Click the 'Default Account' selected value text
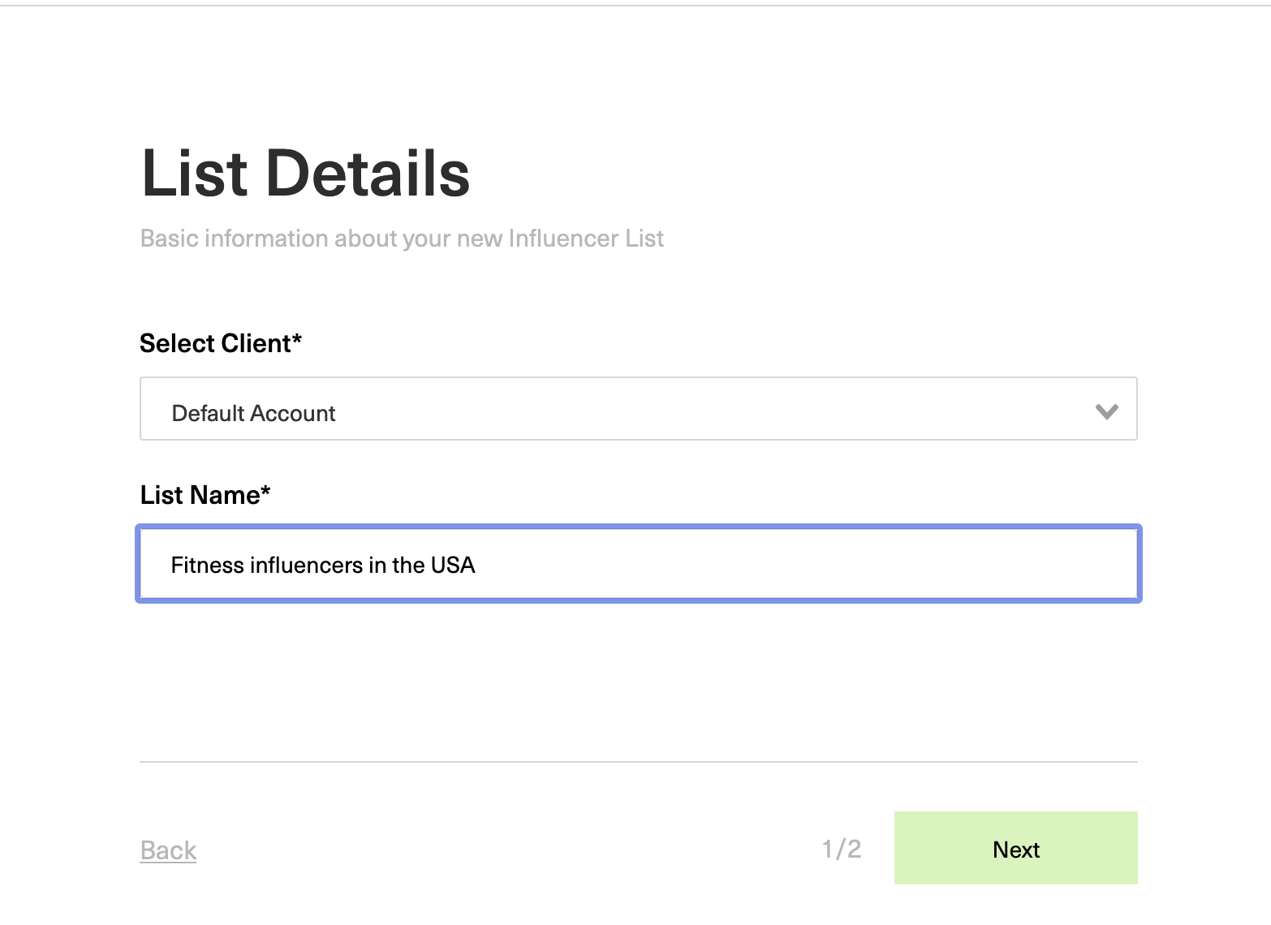 pos(253,413)
